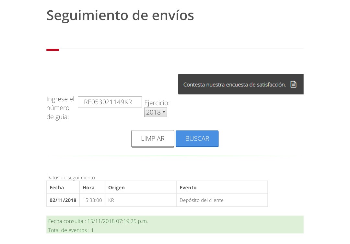
Task: Click the 'Ingrese el número de guía:' label
Action: click(60, 108)
